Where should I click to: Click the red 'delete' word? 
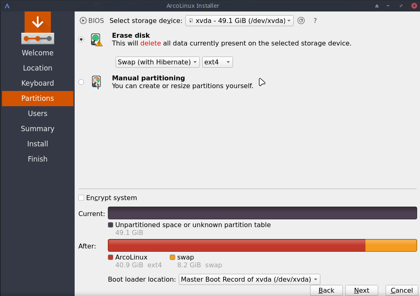click(x=151, y=43)
